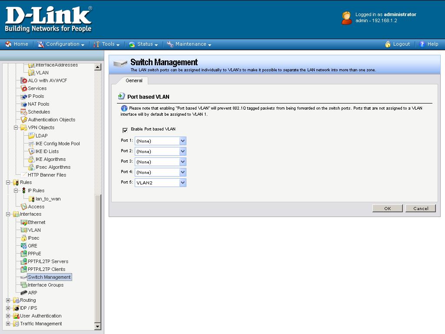Open the Port 3 VLAN dropdown
Screen dimensions: 445x334
(183, 162)
